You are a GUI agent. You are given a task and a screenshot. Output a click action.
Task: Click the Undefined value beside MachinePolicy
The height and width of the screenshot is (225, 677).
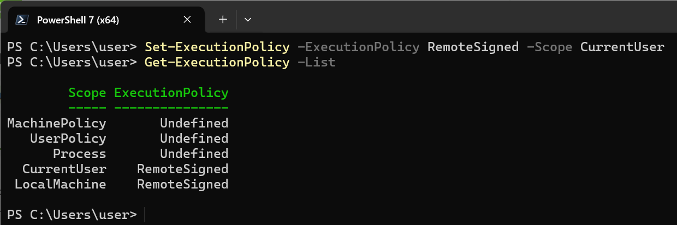pyautogui.click(x=194, y=123)
